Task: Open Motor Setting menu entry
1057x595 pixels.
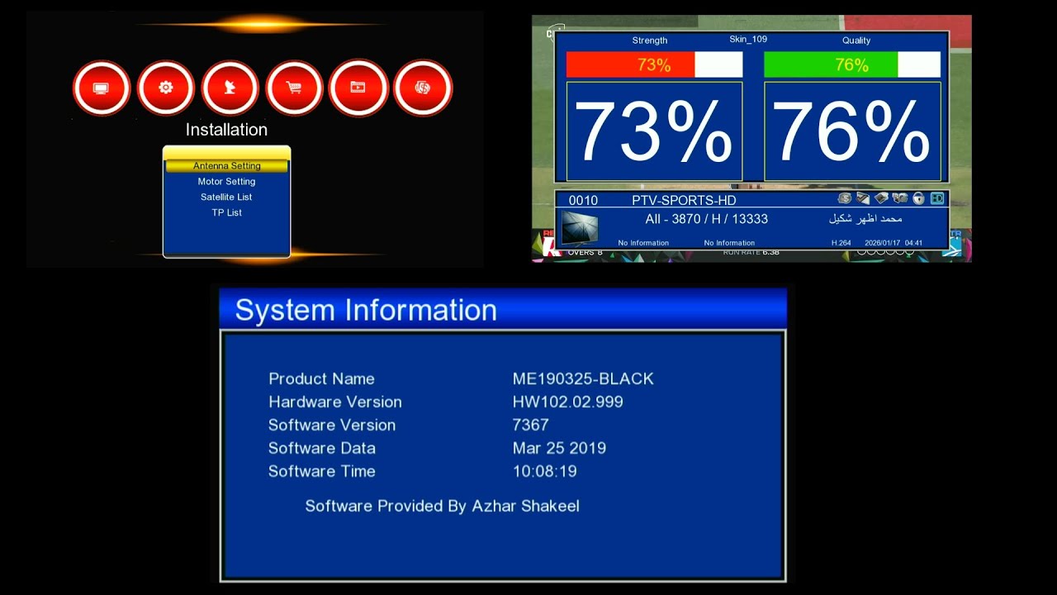Action: [227, 182]
